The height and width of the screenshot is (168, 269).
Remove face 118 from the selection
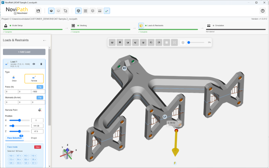coord(11,156)
